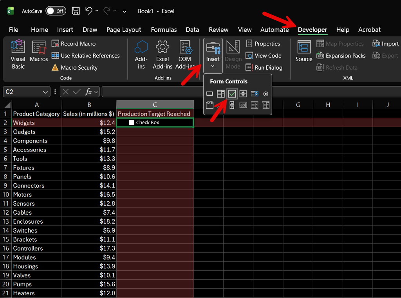Open the Undo history dropdown
Image resolution: width=401 pixels, height=298 pixels.
point(97,11)
